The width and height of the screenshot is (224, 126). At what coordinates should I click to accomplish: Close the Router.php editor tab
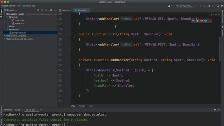pos(89,10)
